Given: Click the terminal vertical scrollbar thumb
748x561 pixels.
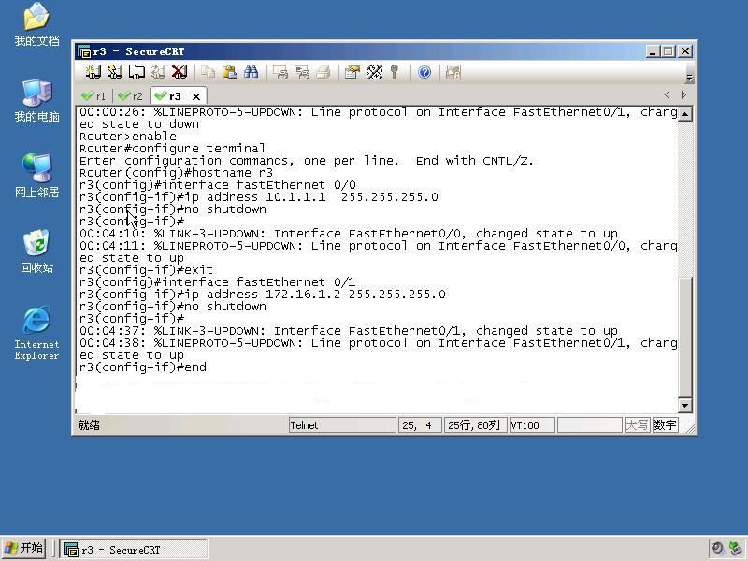Looking at the screenshot, I should coord(685,337).
